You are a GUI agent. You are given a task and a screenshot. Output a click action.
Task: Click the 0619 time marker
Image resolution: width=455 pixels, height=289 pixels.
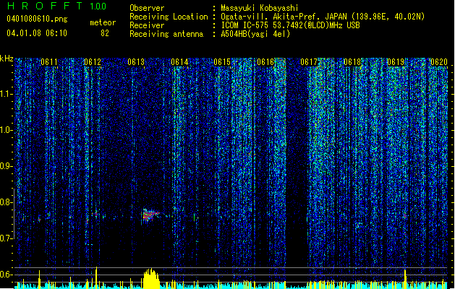(396, 62)
